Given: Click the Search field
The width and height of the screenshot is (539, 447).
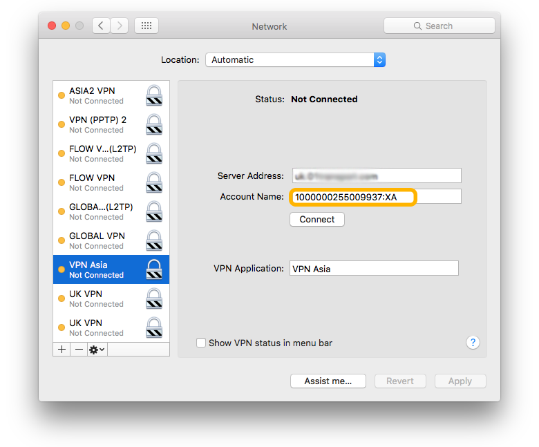Looking at the screenshot, I should tap(439, 26).
